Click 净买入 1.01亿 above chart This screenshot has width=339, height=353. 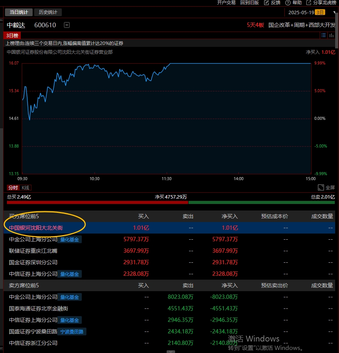[x=320, y=52]
